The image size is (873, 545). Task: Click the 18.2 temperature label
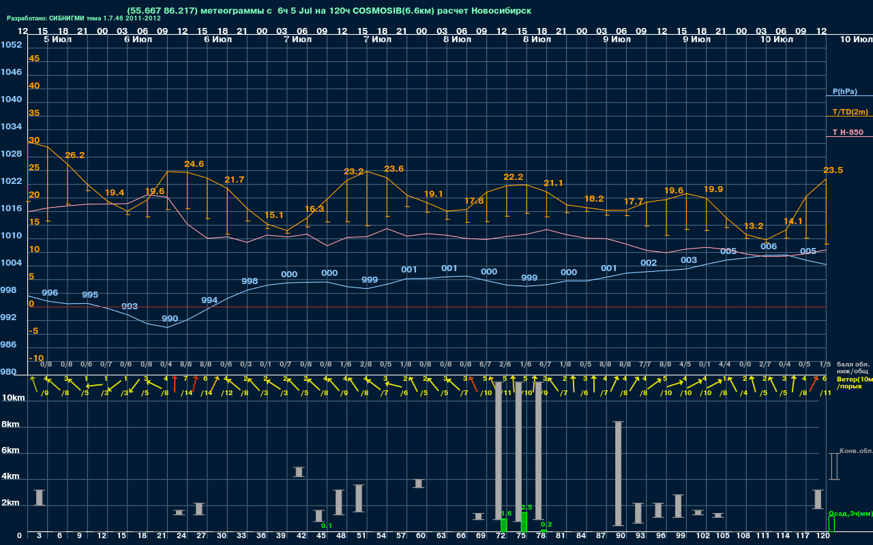[594, 199]
